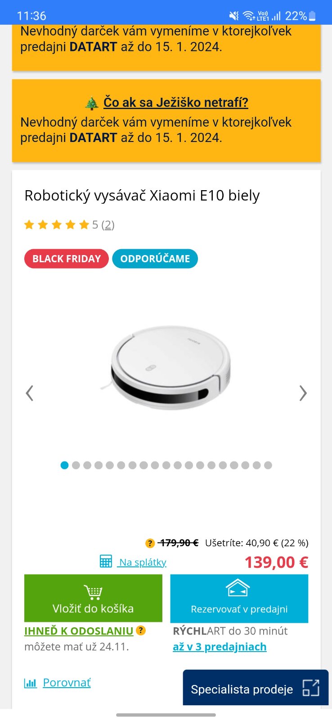Screen dimensions: 332x721
Task: Open the two reviews count link
Action: pyautogui.click(x=108, y=225)
